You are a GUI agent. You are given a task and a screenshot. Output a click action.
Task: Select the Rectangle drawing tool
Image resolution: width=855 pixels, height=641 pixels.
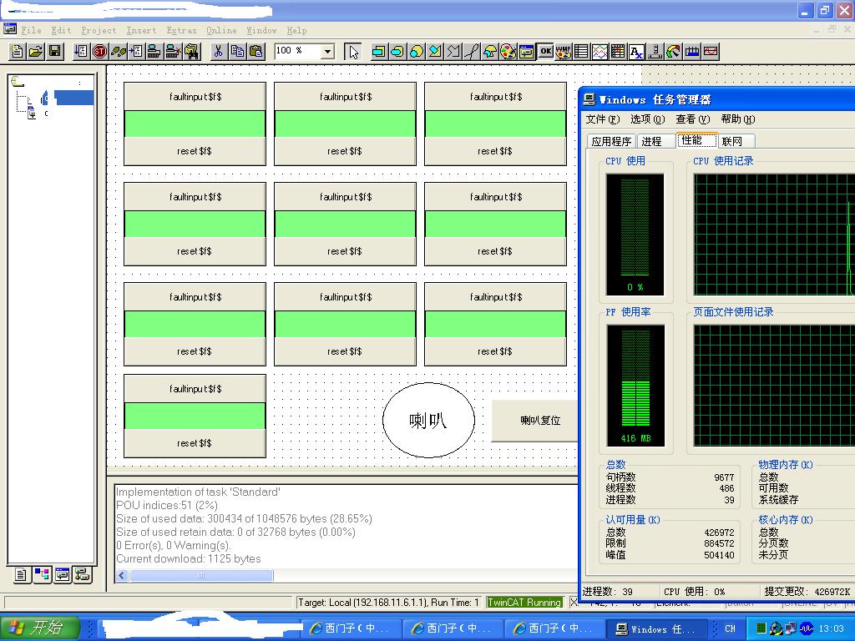(x=379, y=52)
